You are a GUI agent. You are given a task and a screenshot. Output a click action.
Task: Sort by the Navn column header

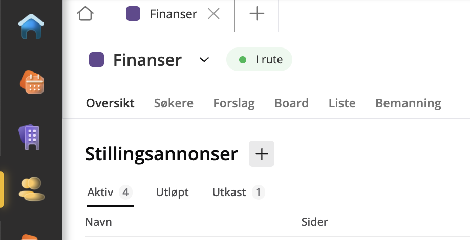coord(98,222)
